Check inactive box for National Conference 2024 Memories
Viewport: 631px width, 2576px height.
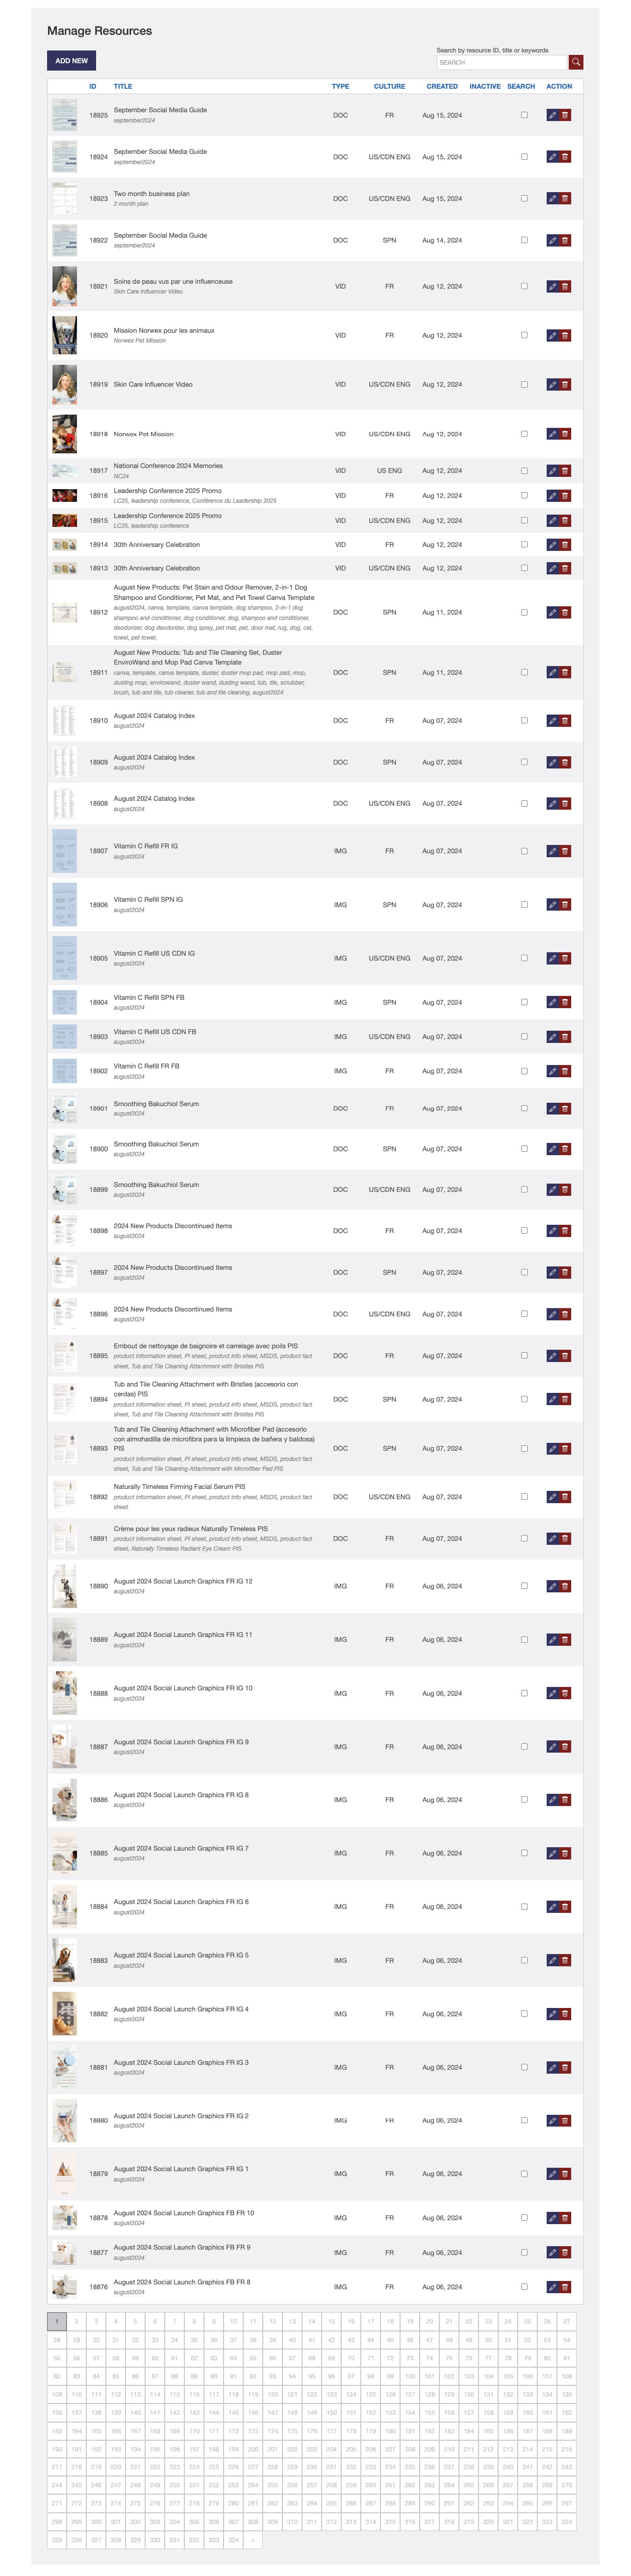coord(524,471)
